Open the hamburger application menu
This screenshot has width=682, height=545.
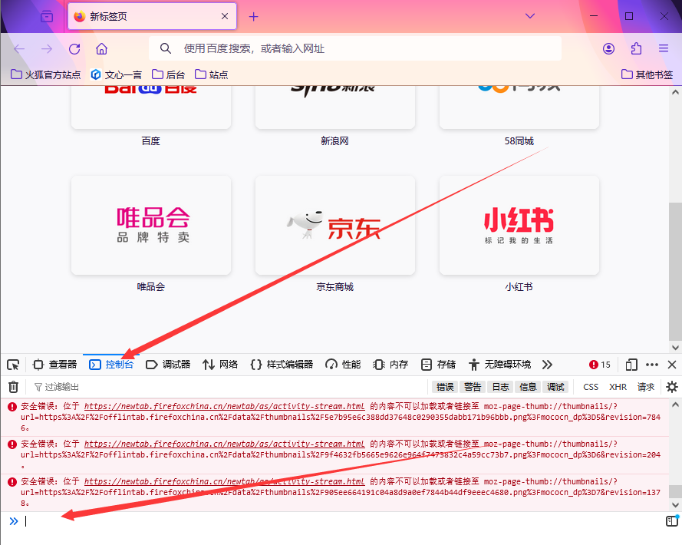tap(664, 49)
